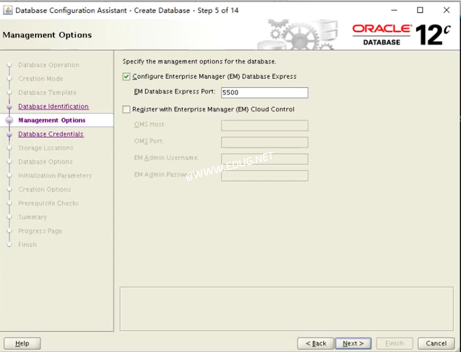Select the final Finish step in sidebar
Viewport: 461px width, 352px height.
pyautogui.click(x=27, y=244)
